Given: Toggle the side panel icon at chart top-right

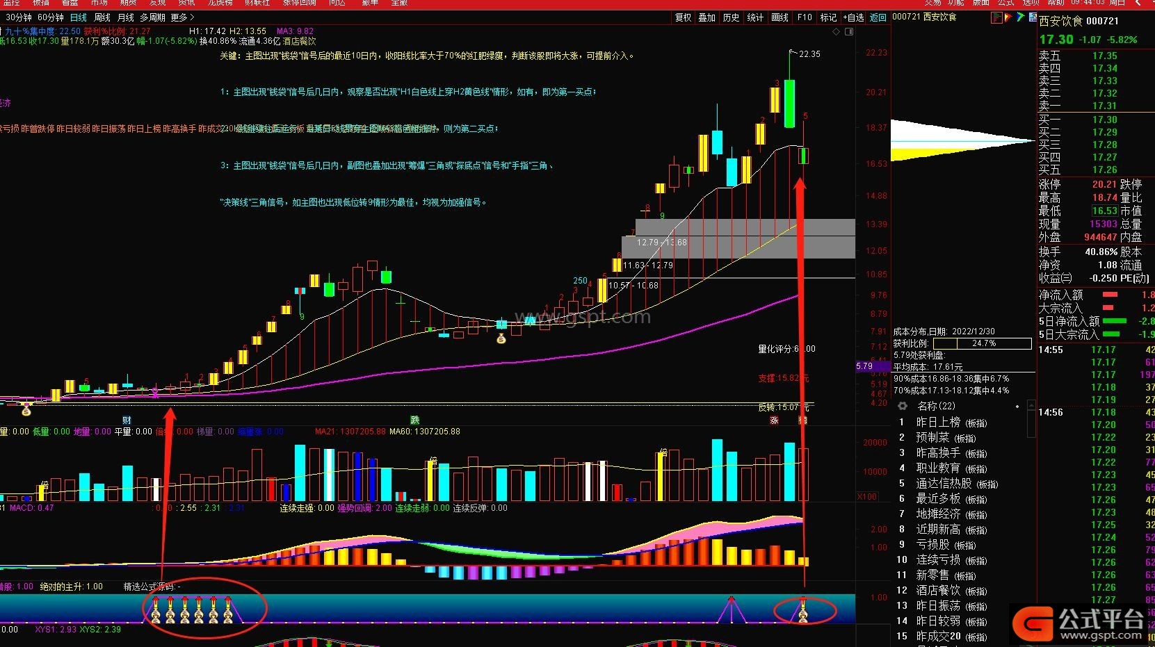Looking at the screenshot, I should (848, 32).
